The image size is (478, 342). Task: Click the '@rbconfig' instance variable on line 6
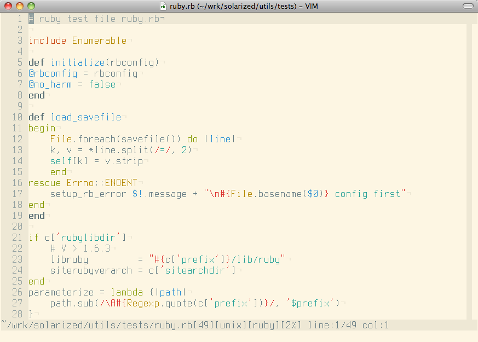pos(53,73)
